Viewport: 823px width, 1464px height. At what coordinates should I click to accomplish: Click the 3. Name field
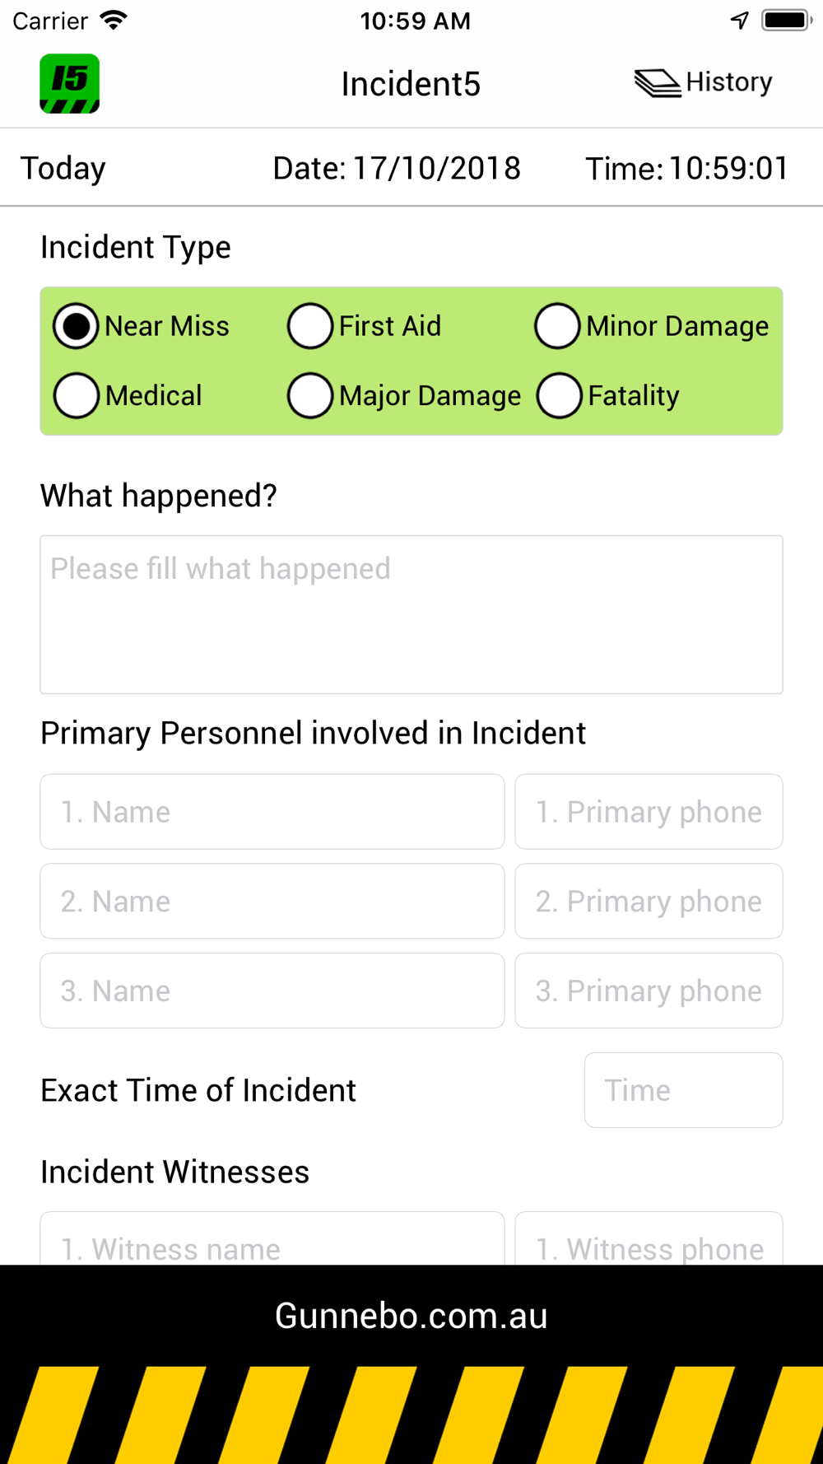(x=272, y=991)
